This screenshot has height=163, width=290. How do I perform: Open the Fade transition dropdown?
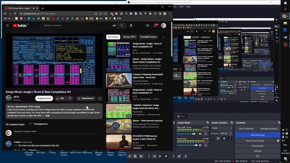coord(222,128)
